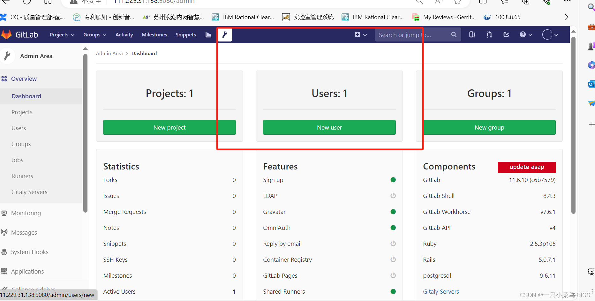Open the Projects dropdown in top navbar
Screen dimensions: 595x301
62,34
